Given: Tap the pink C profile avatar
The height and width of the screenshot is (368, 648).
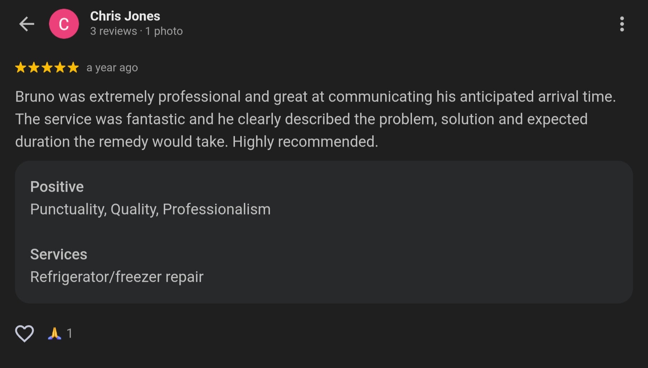Looking at the screenshot, I should coord(64,24).
